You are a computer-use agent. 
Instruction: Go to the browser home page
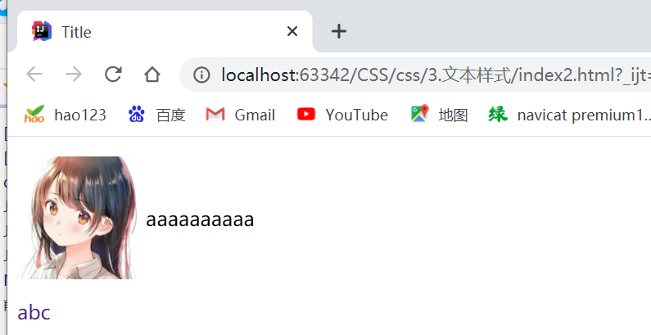tap(152, 75)
